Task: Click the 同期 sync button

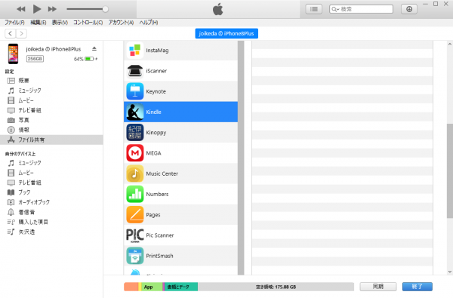Action: [x=378, y=287]
